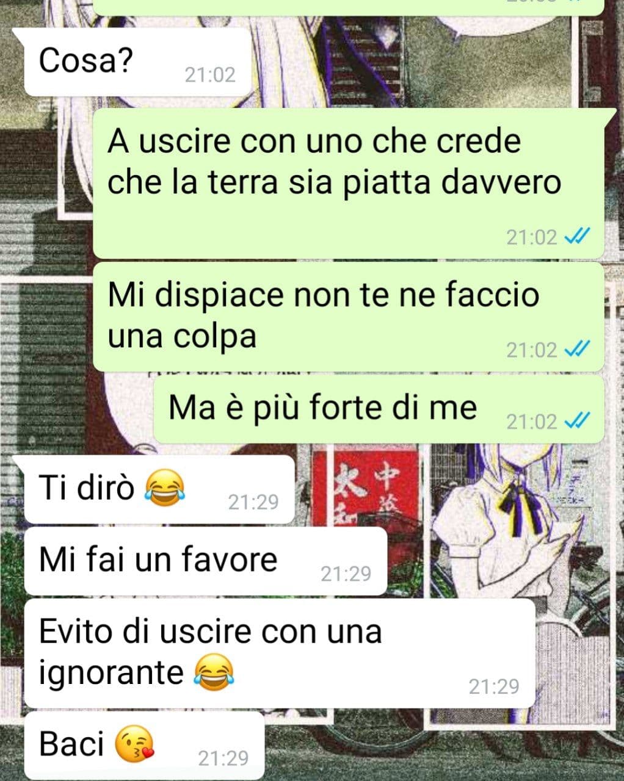Tap the laughing emoji after "ignorante"
Image resolution: width=624 pixels, height=781 pixels.
(214, 674)
